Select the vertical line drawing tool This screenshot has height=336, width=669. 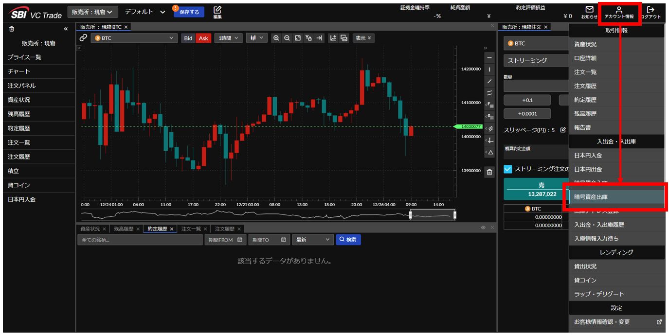(489, 70)
